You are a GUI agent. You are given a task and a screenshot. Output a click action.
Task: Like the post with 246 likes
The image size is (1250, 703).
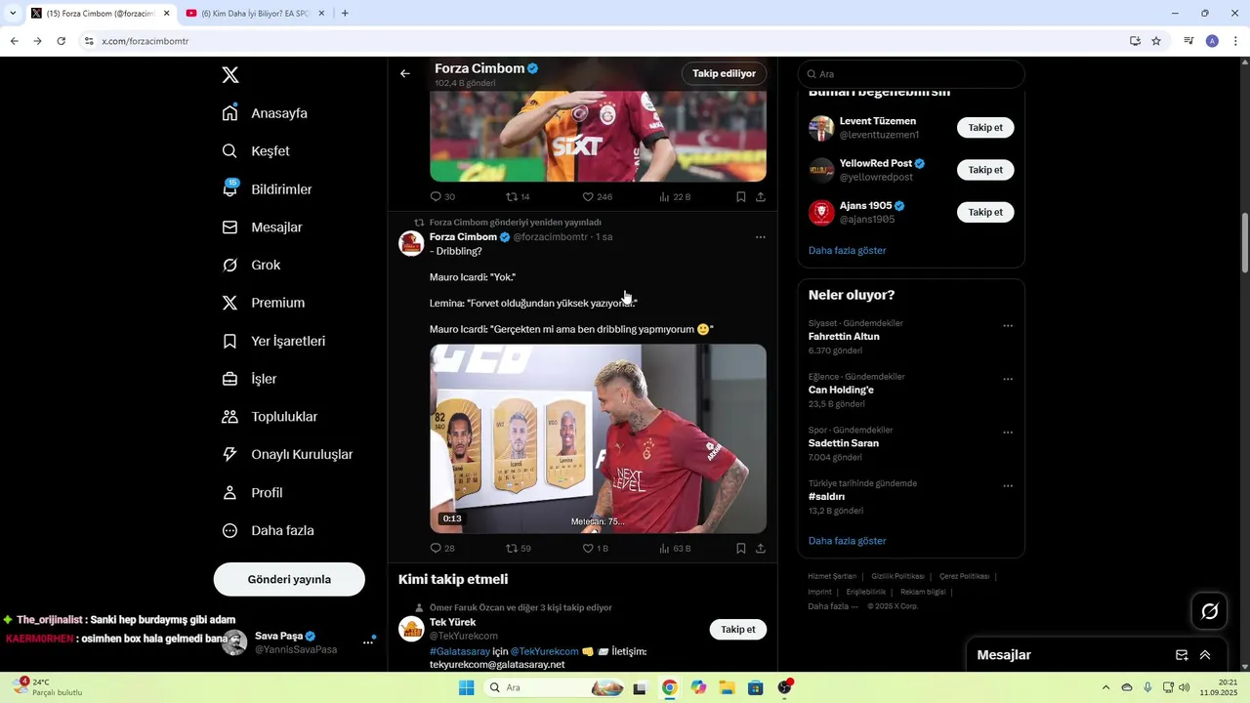coord(597,196)
